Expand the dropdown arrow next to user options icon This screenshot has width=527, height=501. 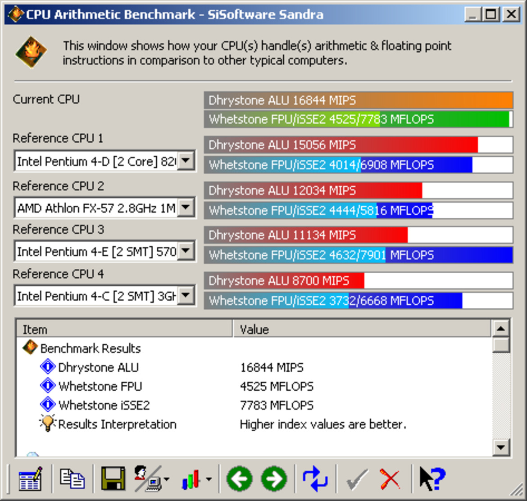[166, 479]
